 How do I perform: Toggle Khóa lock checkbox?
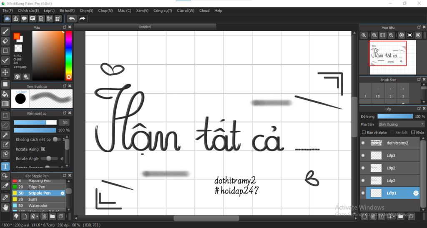[x=413, y=132]
